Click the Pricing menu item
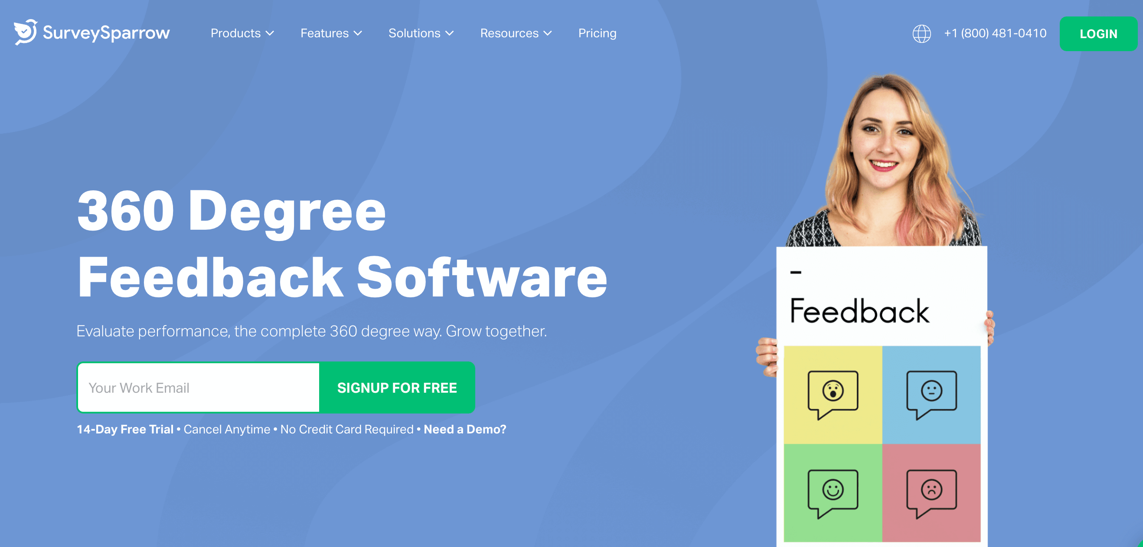 click(x=597, y=33)
